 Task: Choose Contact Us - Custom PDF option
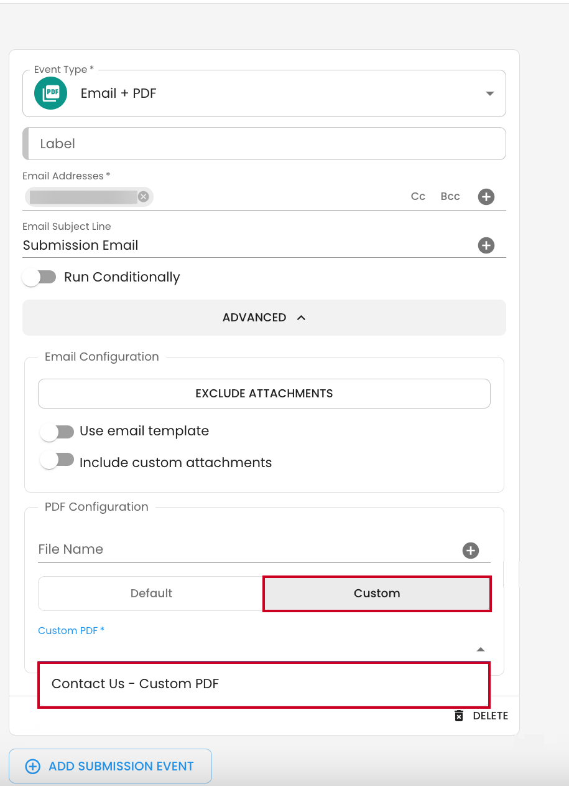click(264, 684)
